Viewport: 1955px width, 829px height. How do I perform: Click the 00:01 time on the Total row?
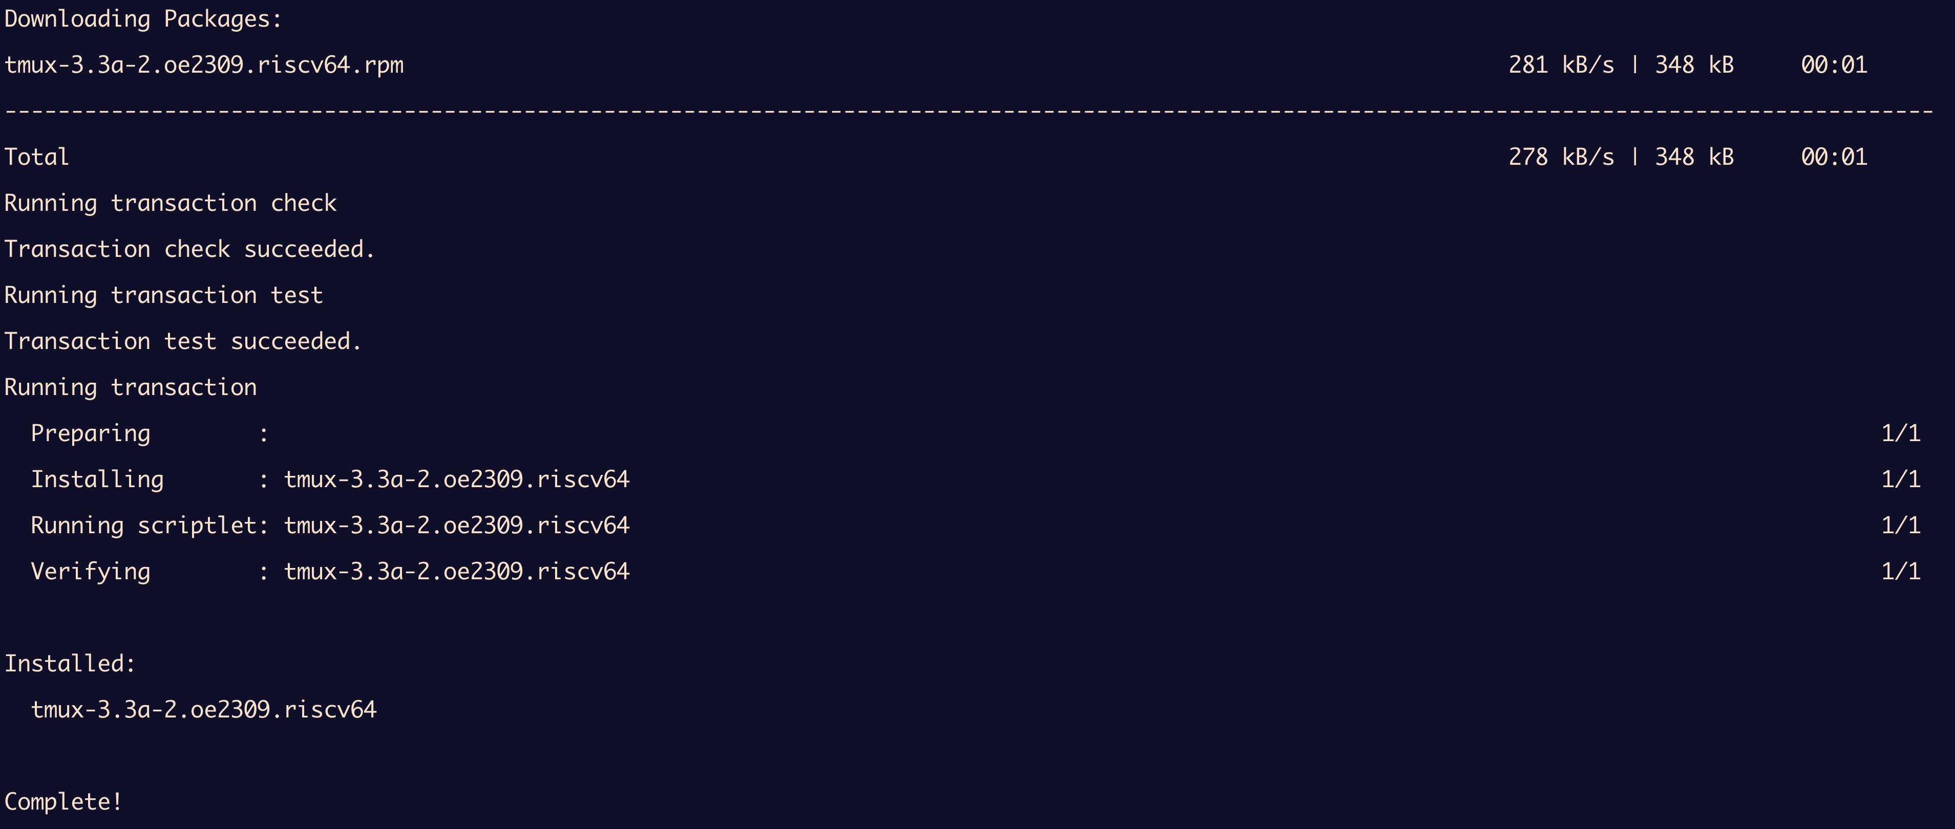tap(1834, 157)
